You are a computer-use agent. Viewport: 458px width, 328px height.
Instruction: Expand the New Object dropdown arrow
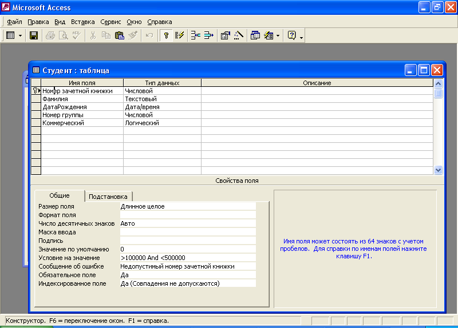coord(278,35)
